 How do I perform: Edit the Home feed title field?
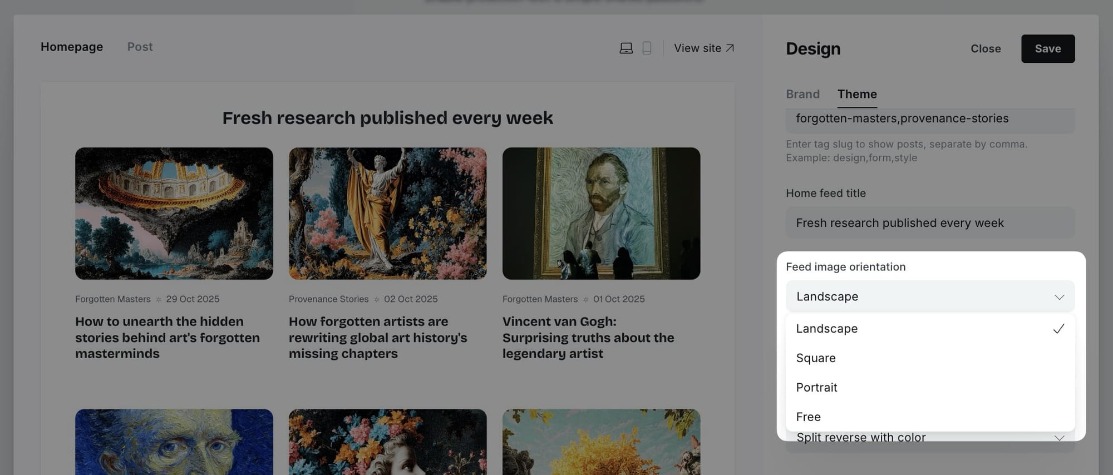930,223
